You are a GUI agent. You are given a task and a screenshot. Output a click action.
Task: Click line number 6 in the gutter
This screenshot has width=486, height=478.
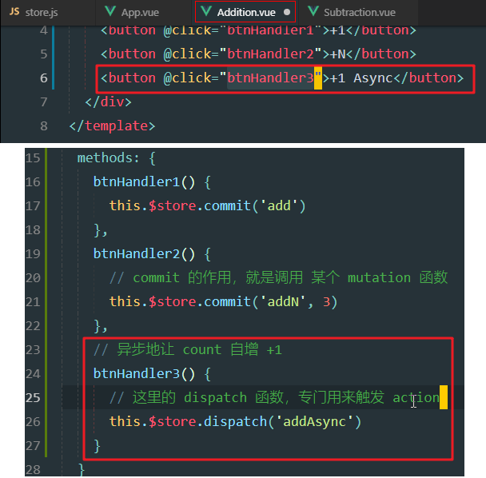[x=42, y=78]
